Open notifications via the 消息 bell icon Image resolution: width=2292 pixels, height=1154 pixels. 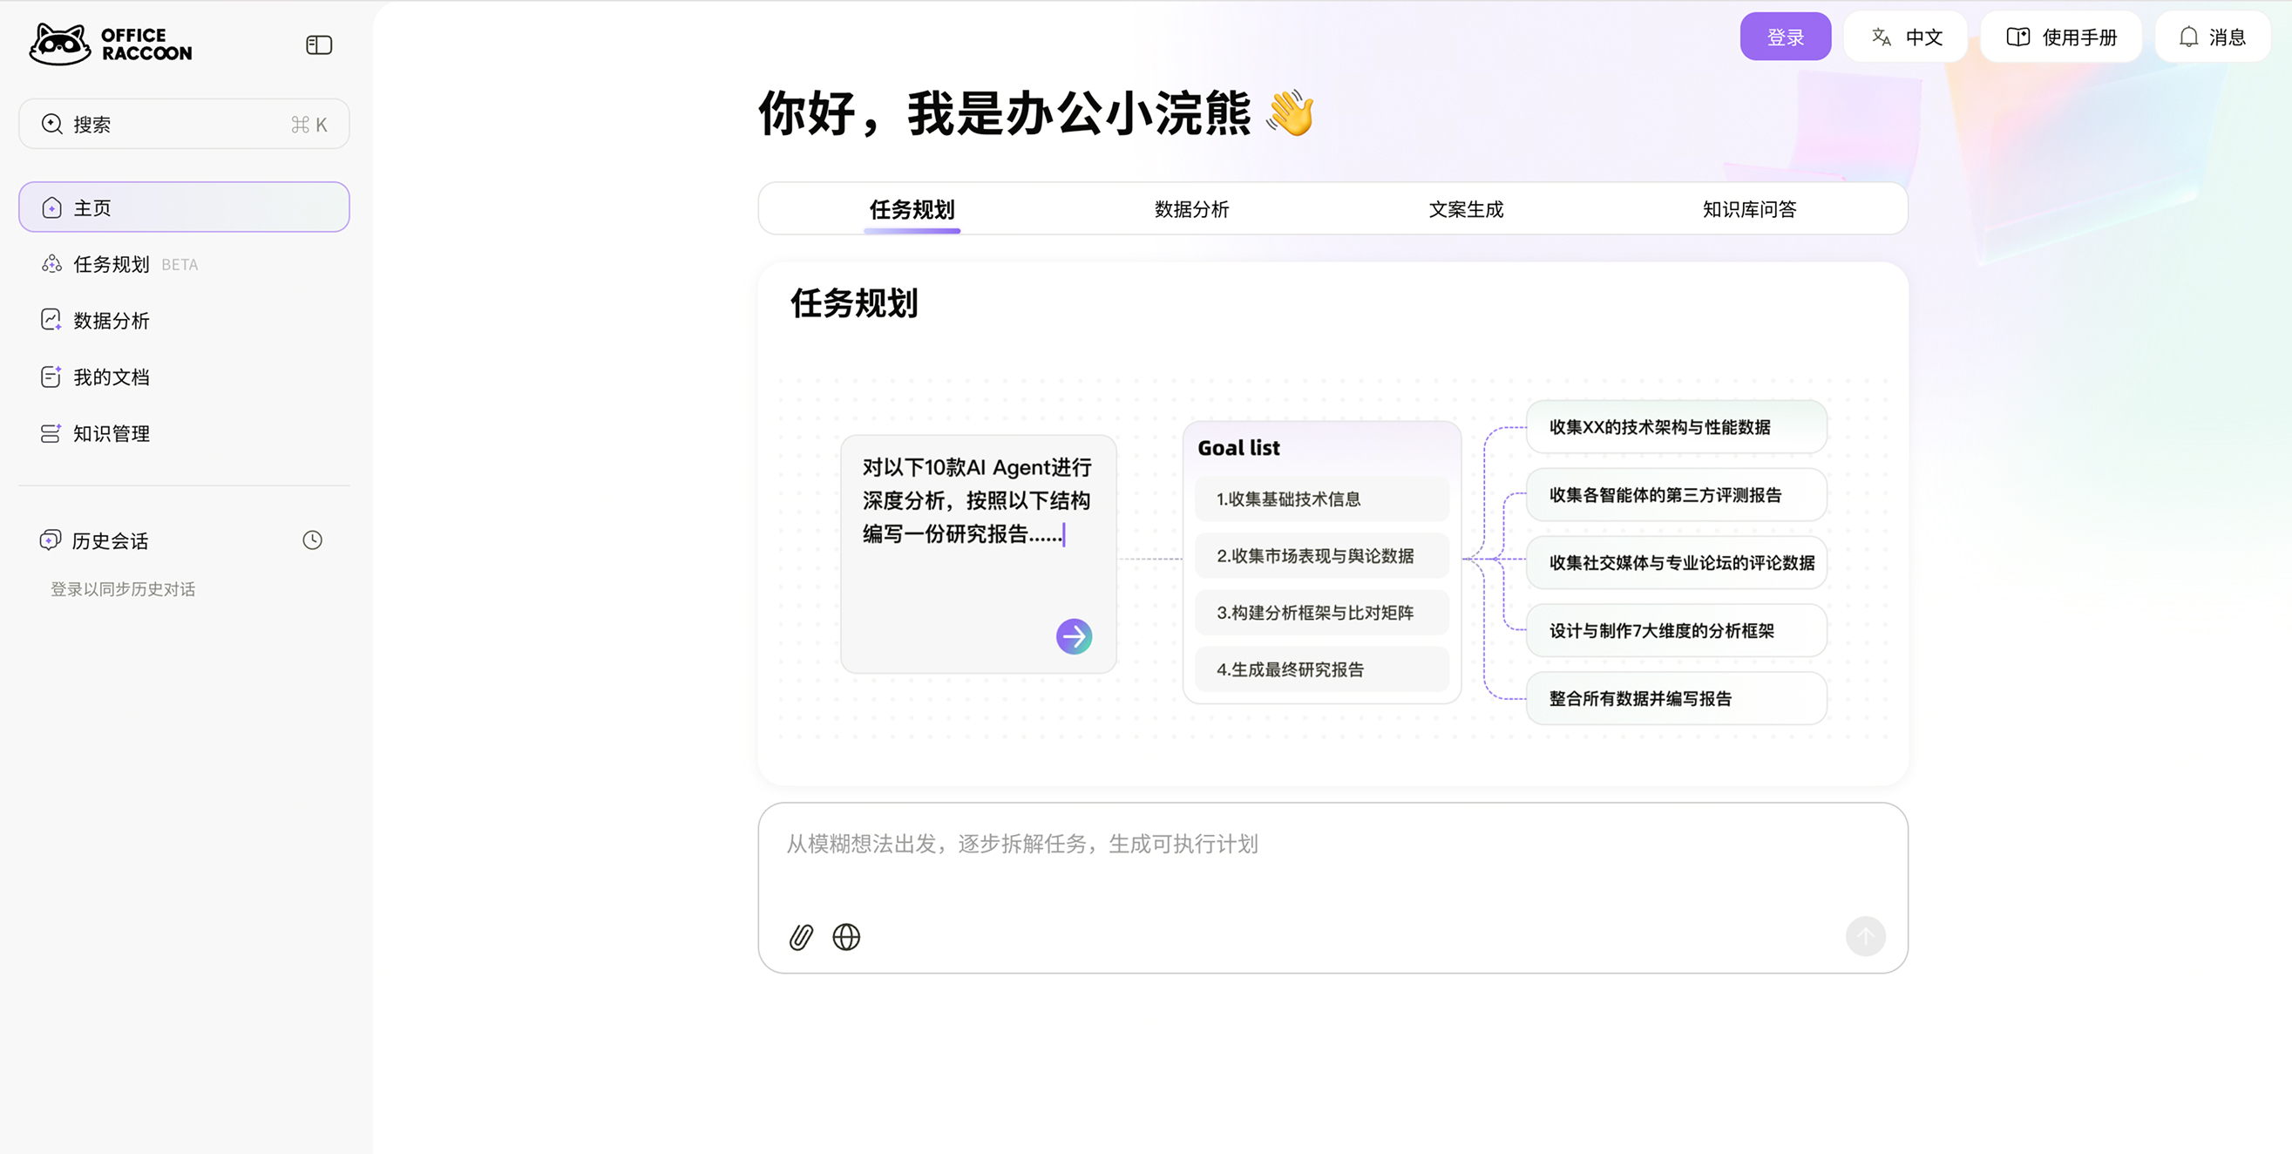[x=2212, y=37]
